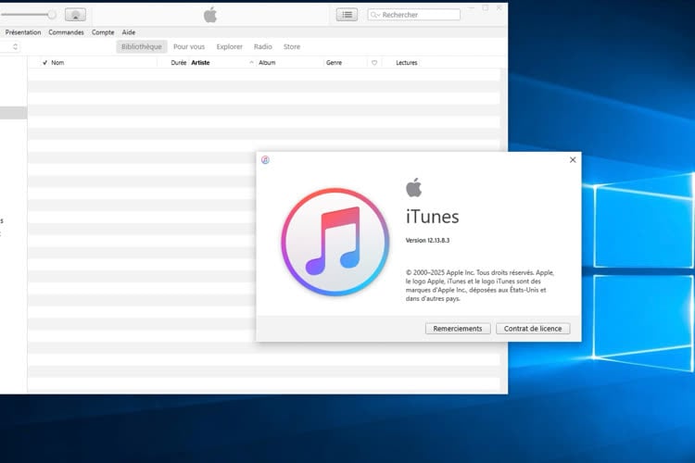This screenshot has height=463, width=695.
Task: Toggle the checkmark column header
Action: pos(44,63)
